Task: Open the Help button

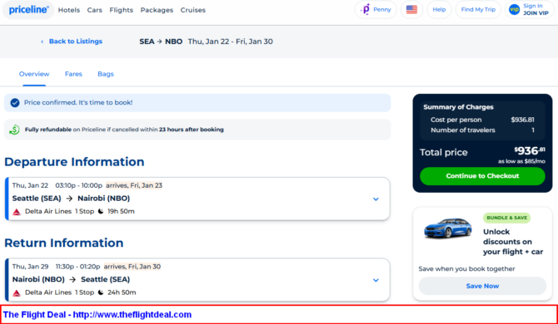Action: [439, 10]
